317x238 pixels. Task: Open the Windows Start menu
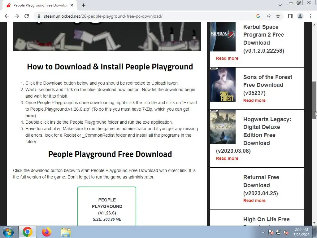click(8, 232)
